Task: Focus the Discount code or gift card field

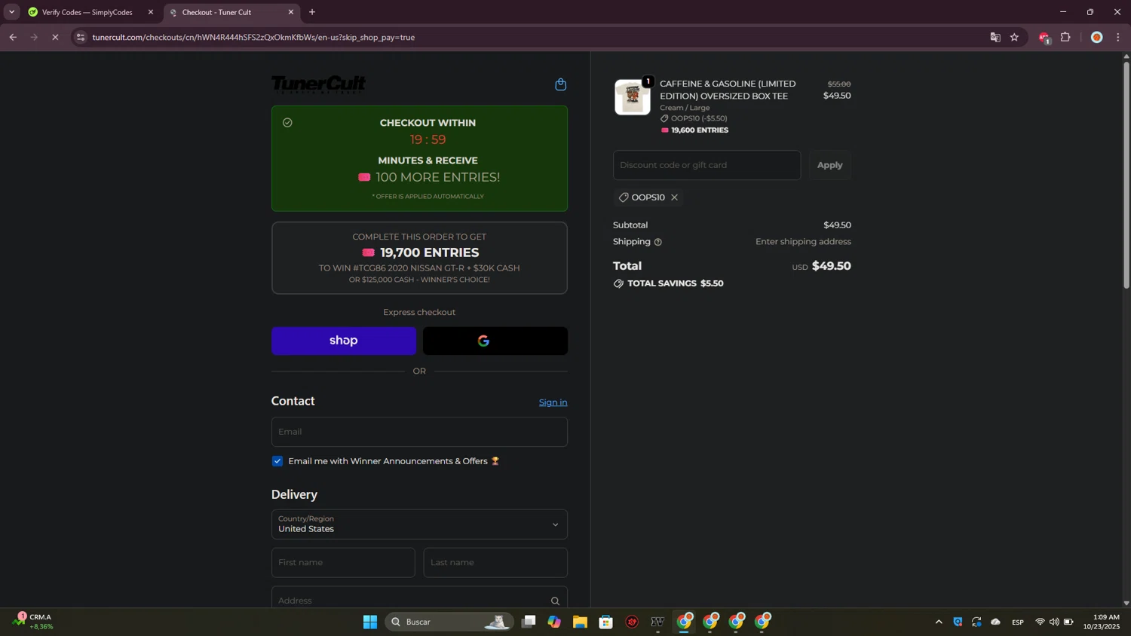Action: [x=706, y=165]
